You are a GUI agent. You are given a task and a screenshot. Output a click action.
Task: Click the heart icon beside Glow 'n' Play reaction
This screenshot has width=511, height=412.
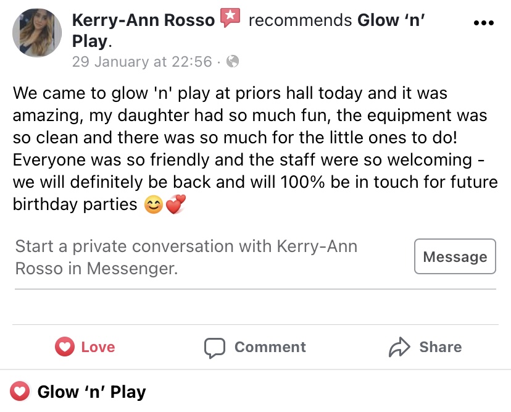(x=20, y=392)
